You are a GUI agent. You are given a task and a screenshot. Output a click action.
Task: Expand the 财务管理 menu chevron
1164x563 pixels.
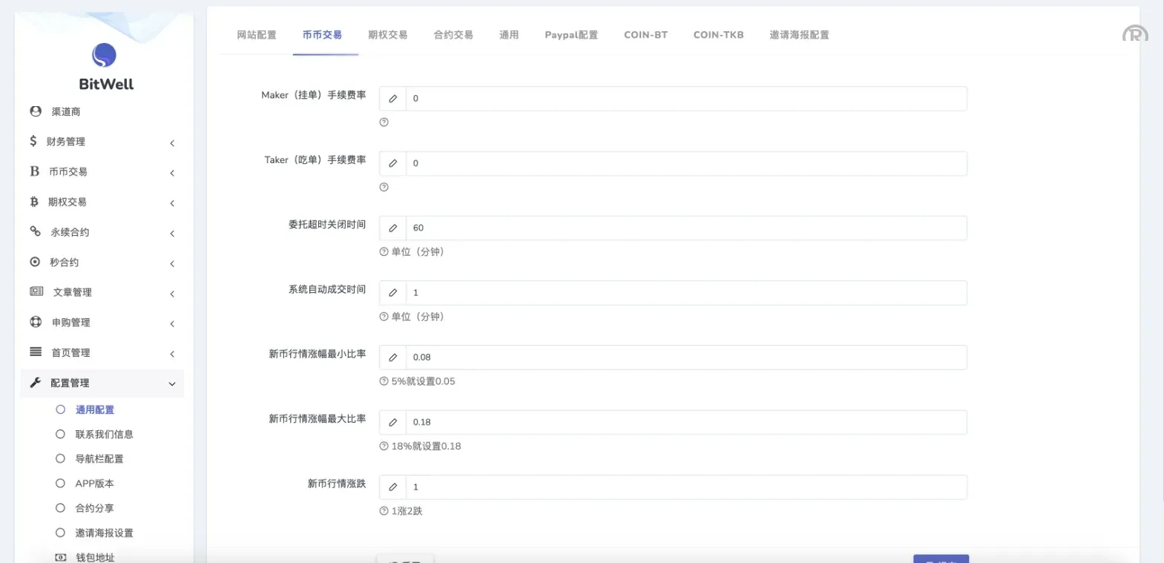pos(172,142)
